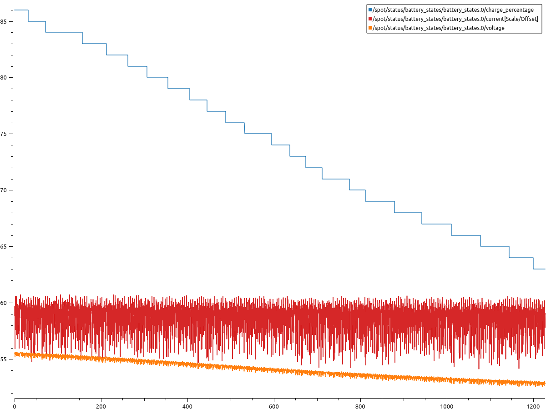Open the current[Scale/Offset] legend entry
Screen dimensions: 546x409
[x=455, y=19]
